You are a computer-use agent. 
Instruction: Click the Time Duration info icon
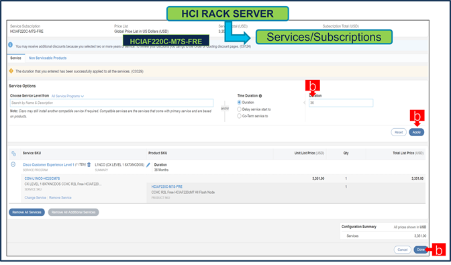tap(260, 96)
